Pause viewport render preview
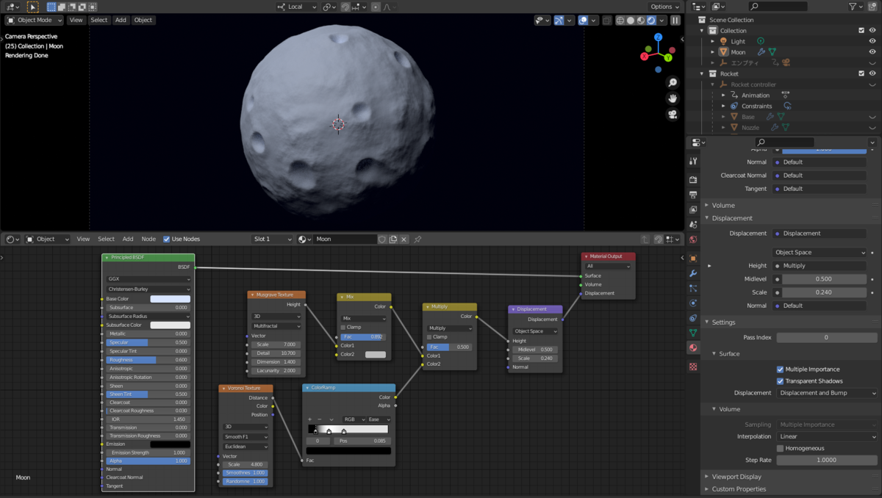882x498 pixels. pyautogui.click(x=675, y=21)
